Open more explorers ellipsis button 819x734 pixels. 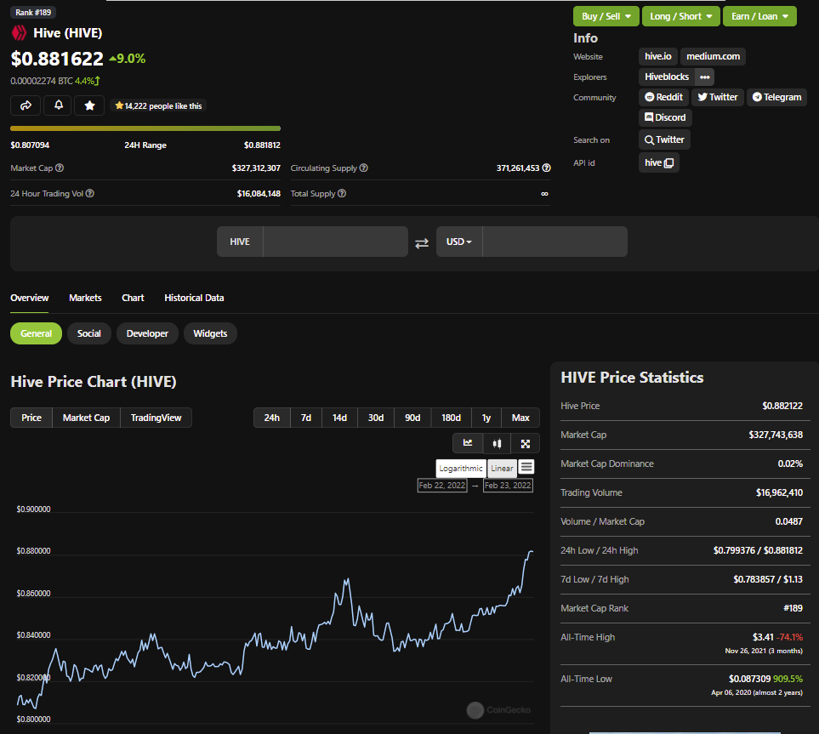point(704,77)
